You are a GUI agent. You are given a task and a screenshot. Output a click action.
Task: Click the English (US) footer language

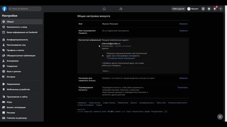coord(88,111)
